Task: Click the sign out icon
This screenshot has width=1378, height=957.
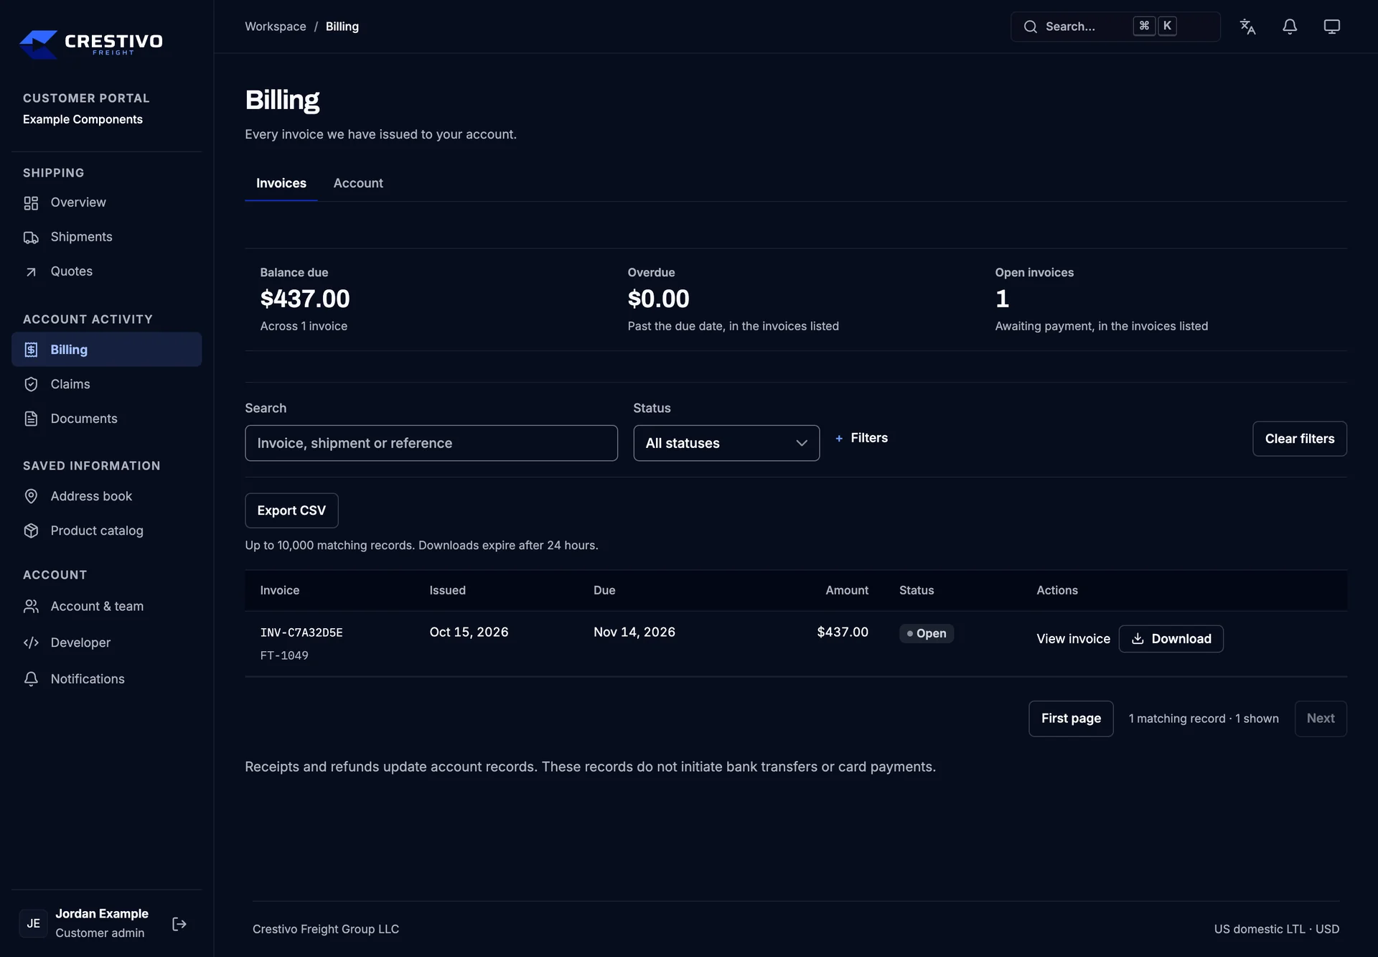Action: (x=179, y=924)
